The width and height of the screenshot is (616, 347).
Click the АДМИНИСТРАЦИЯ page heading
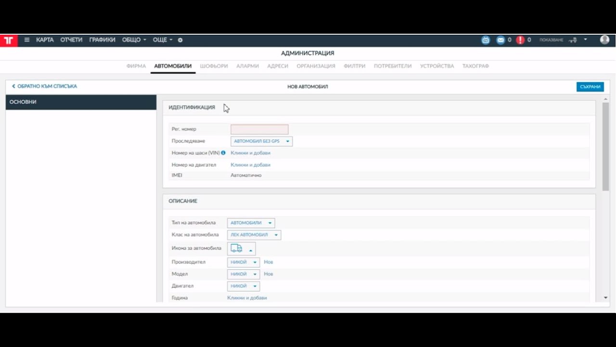[x=308, y=53]
